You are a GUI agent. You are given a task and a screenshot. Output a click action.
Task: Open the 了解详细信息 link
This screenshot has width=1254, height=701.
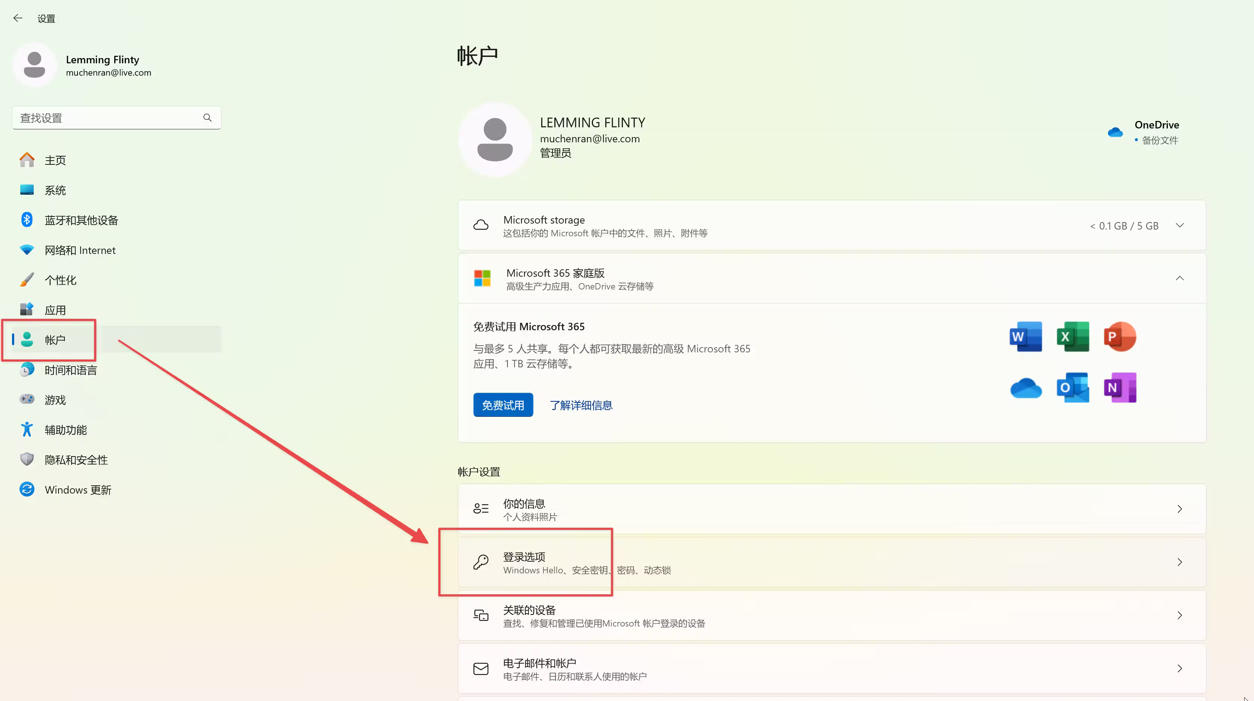581,405
